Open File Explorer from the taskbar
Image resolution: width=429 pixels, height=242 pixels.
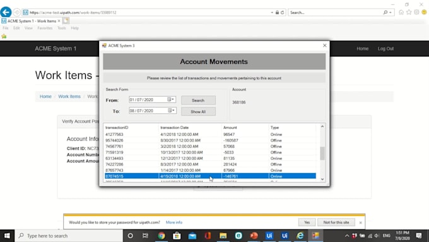pos(223,236)
